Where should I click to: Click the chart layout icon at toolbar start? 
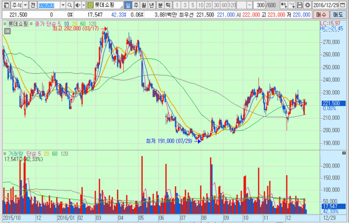point(6,5)
